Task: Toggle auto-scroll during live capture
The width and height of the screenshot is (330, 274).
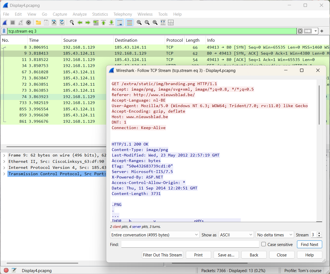Action: click(x=119, y=23)
